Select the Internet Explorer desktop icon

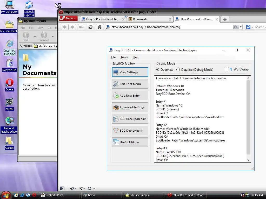pyautogui.click(x=10, y=48)
